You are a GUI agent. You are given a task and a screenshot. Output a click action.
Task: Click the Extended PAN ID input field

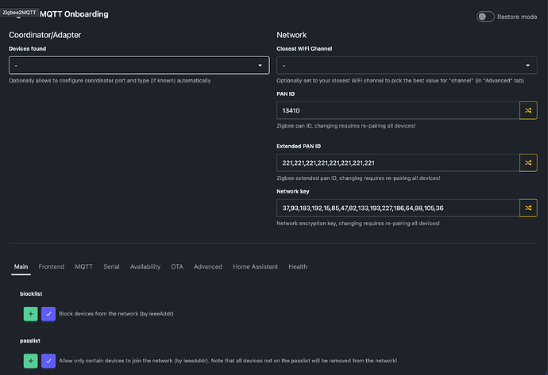398,163
